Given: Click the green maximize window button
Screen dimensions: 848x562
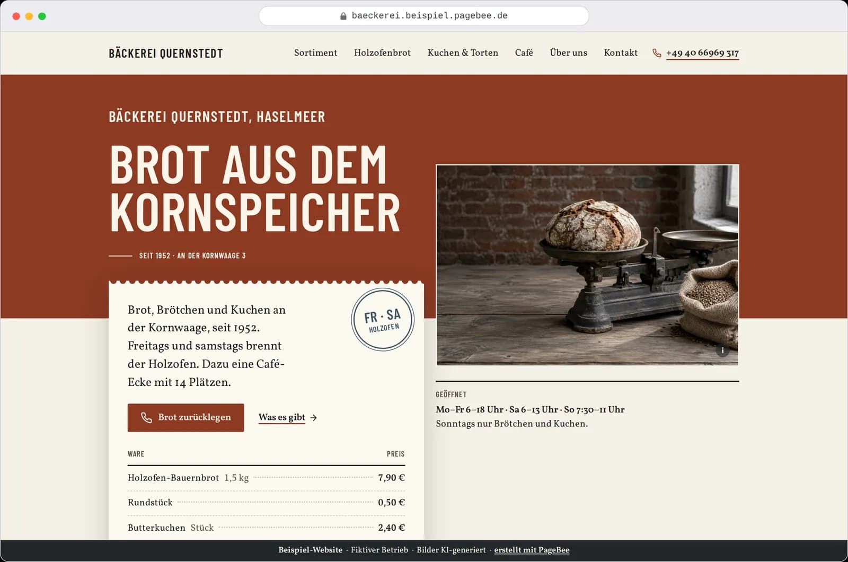Looking at the screenshot, I should (42, 16).
